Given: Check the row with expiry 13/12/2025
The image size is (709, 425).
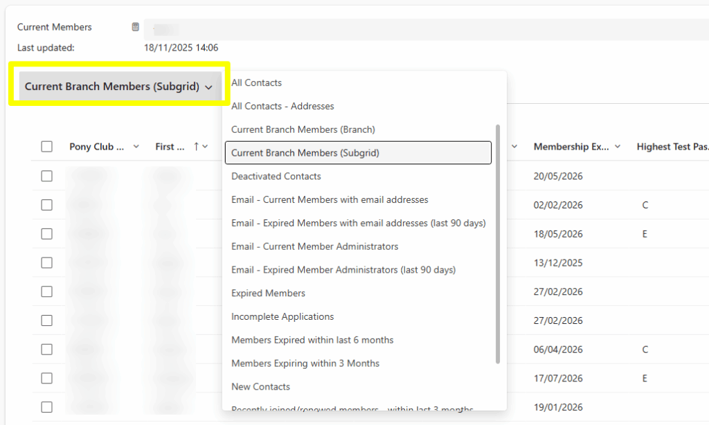Looking at the screenshot, I should [46, 263].
